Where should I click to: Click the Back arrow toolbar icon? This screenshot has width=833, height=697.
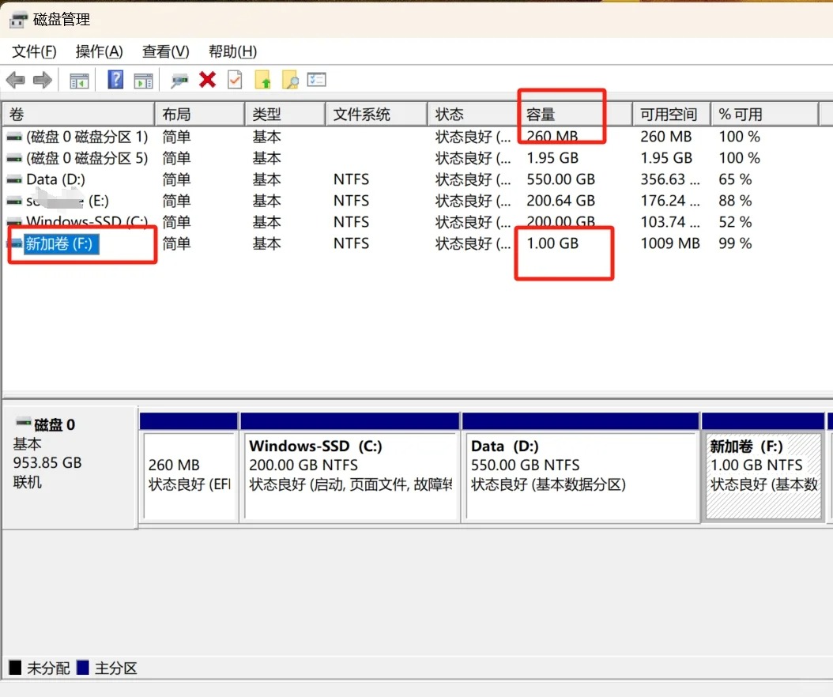click(x=15, y=81)
